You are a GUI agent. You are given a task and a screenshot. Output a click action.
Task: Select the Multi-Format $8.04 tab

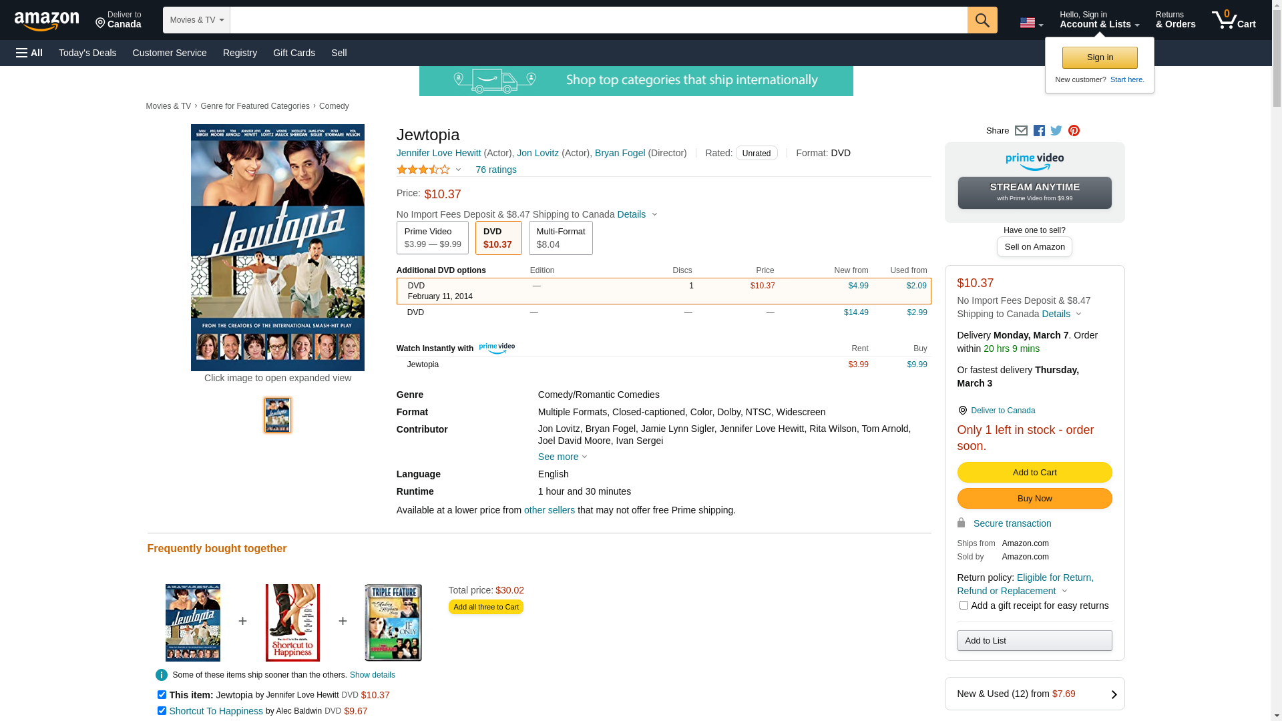560,238
